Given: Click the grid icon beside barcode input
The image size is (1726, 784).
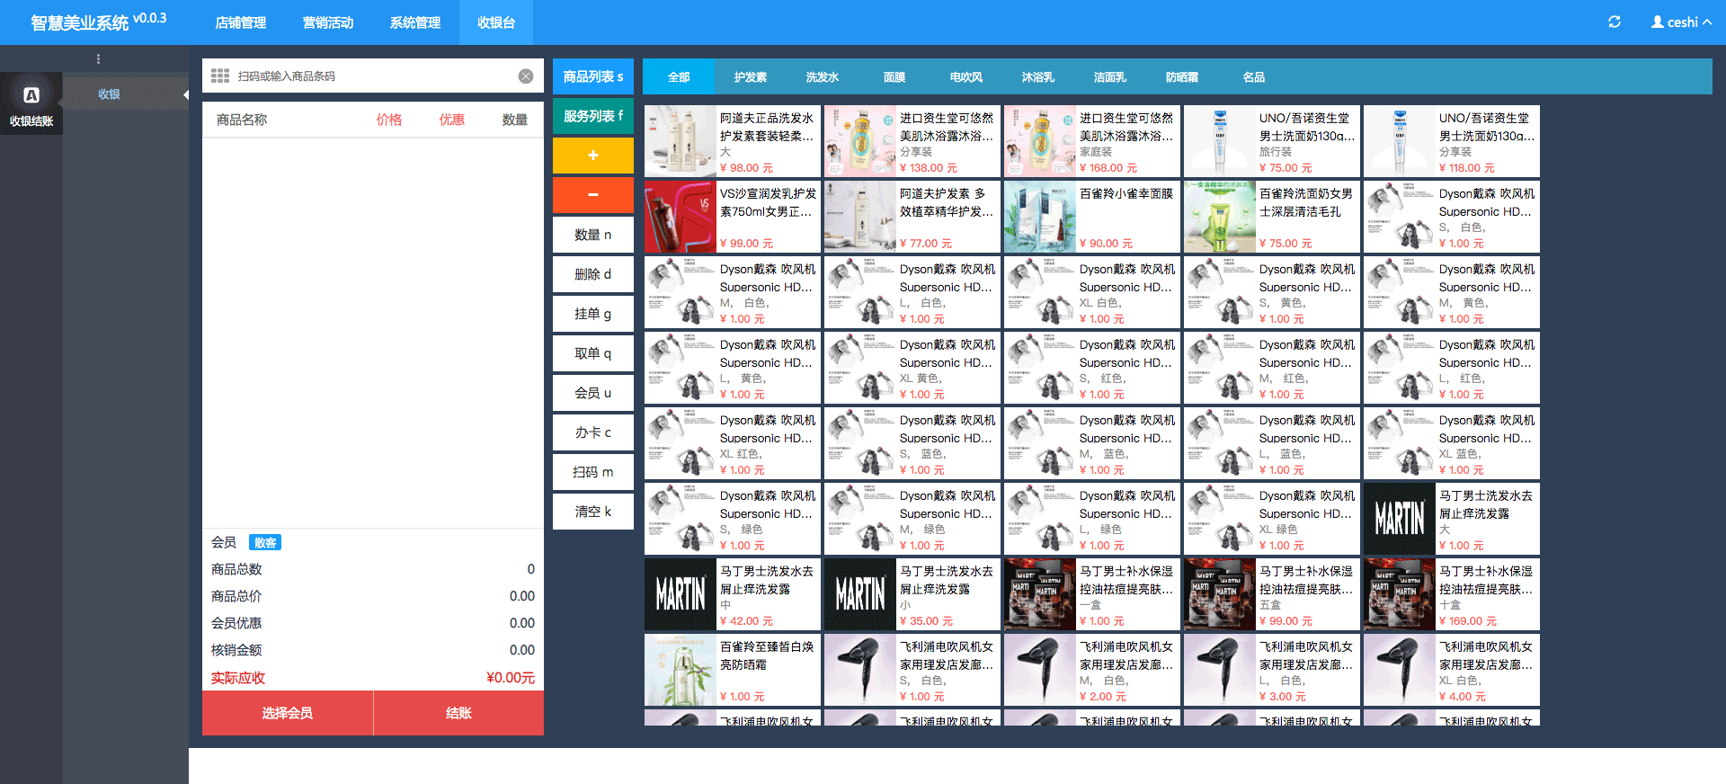Looking at the screenshot, I should [220, 76].
